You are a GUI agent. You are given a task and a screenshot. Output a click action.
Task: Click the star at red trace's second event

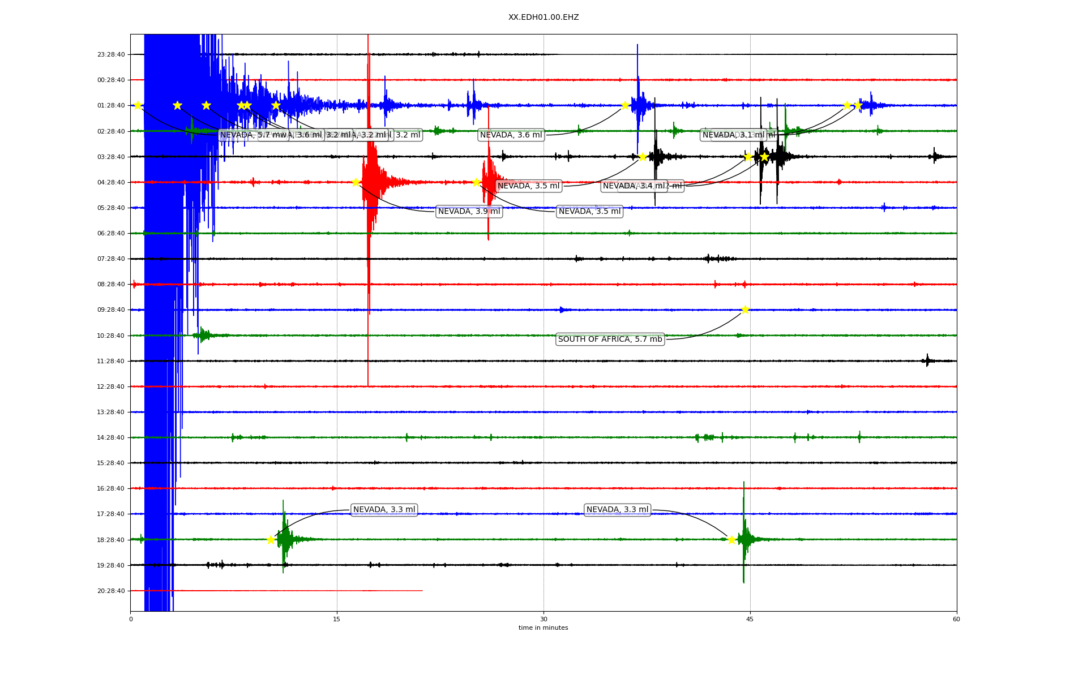click(476, 182)
